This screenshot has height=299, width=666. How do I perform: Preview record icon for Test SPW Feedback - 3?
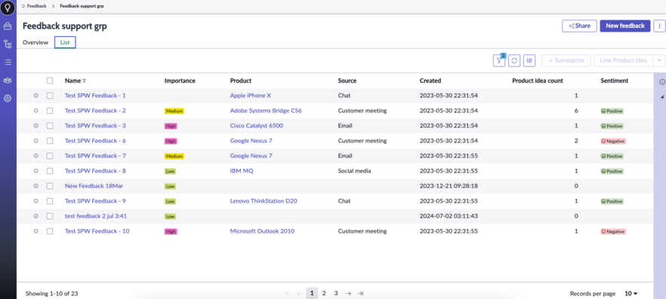tap(36, 126)
